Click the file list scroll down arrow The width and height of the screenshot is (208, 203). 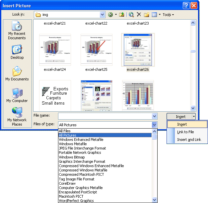pos(193,108)
